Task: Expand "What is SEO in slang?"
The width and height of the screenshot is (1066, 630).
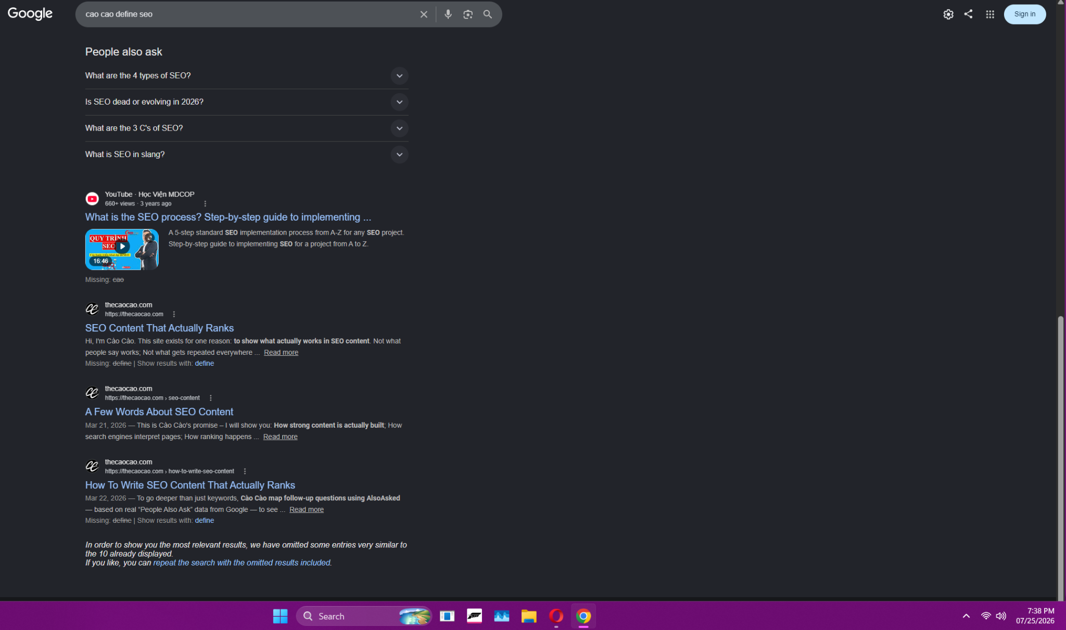Action: (247, 155)
